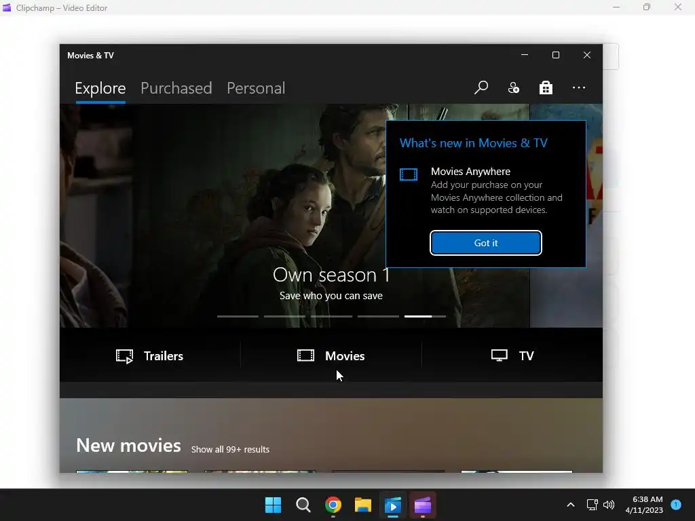Open the volume speaker tray icon

tap(609, 505)
